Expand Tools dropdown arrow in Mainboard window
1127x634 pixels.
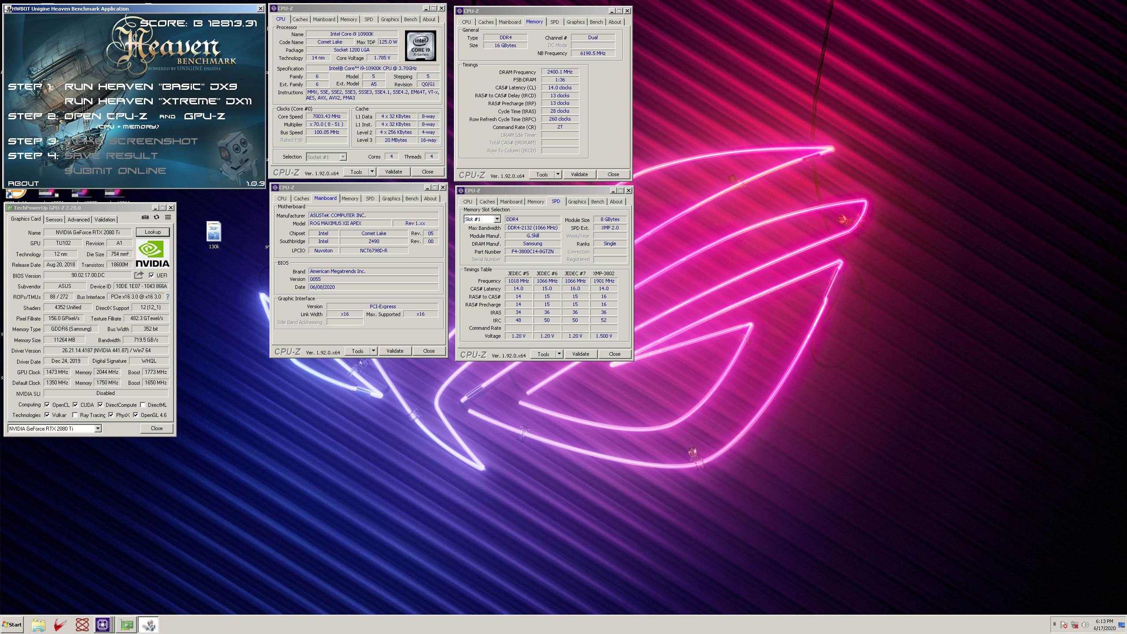point(373,351)
